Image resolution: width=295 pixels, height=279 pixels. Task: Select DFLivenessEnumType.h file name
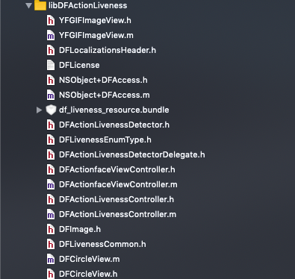(105, 139)
